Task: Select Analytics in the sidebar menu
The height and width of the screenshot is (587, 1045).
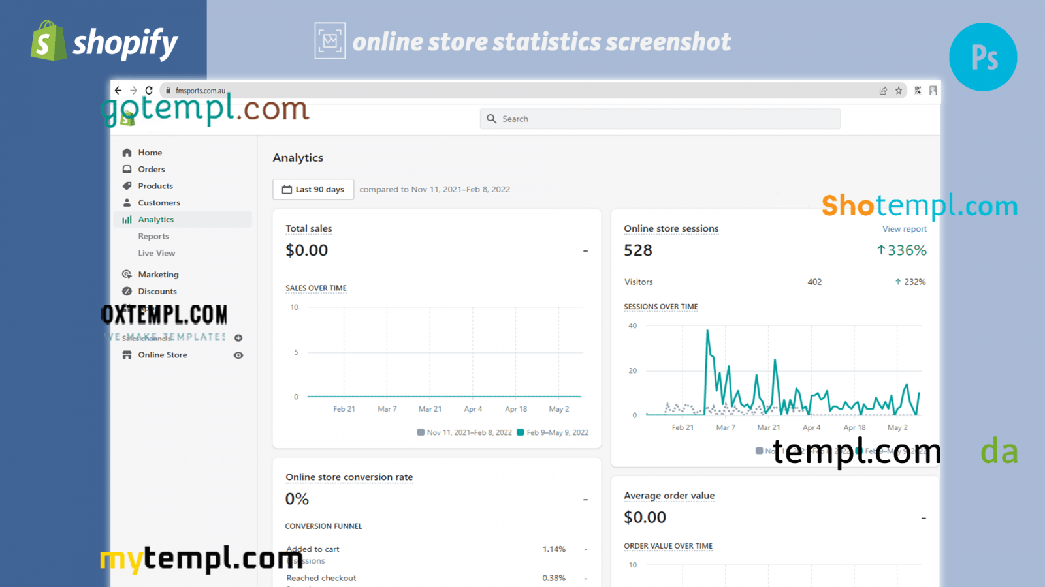Action: [156, 220]
